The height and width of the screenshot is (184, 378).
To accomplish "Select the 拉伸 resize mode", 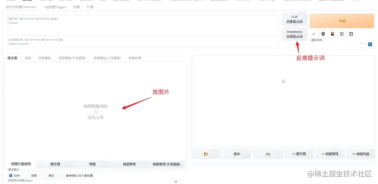I will pyautogui.click(x=14, y=176).
